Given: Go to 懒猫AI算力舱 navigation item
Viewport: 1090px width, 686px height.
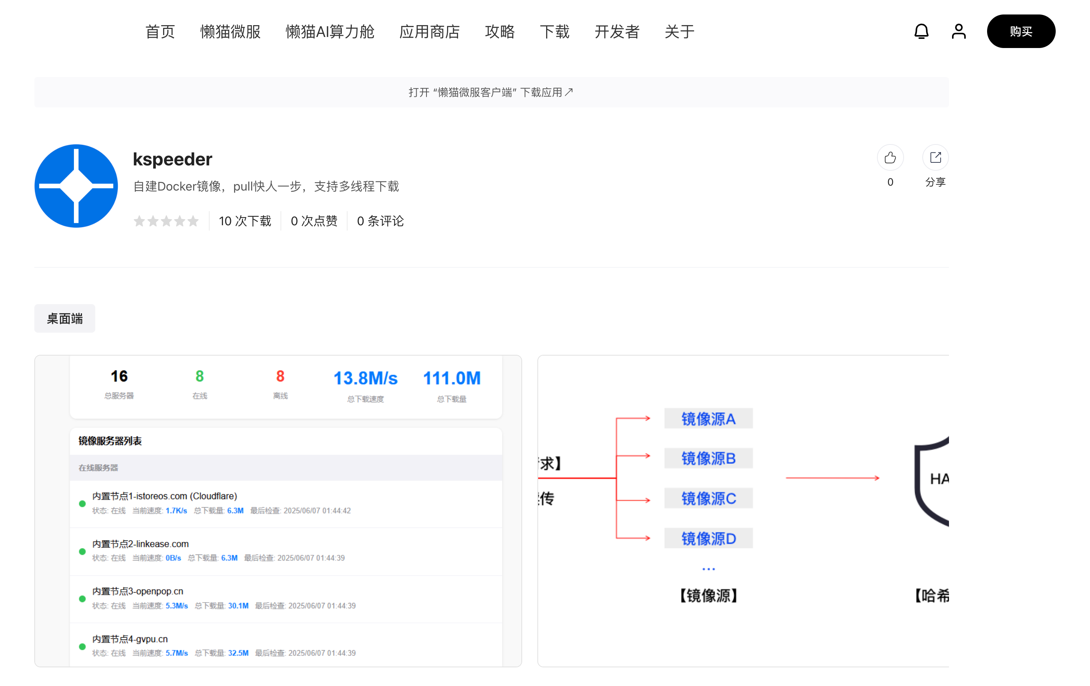Looking at the screenshot, I should point(330,32).
